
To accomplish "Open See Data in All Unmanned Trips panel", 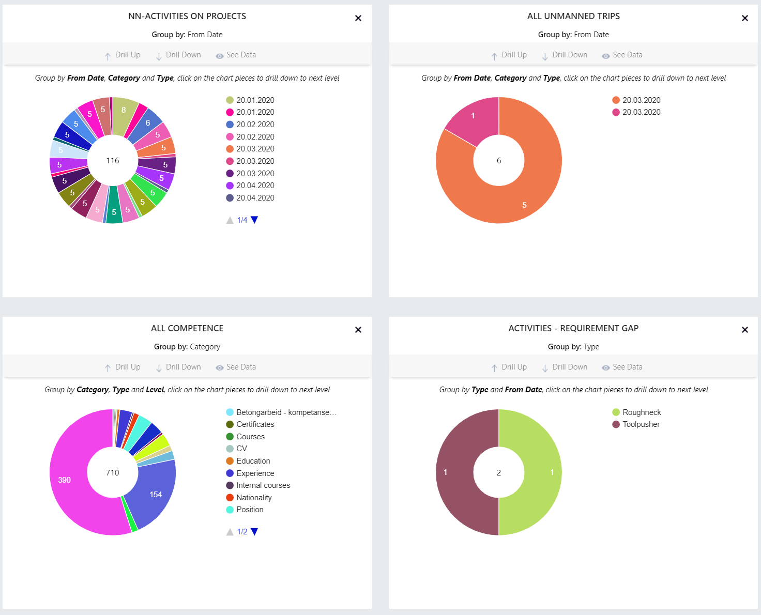I will (622, 55).
